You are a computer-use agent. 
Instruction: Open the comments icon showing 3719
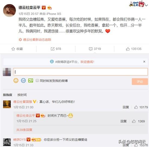(90, 49)
